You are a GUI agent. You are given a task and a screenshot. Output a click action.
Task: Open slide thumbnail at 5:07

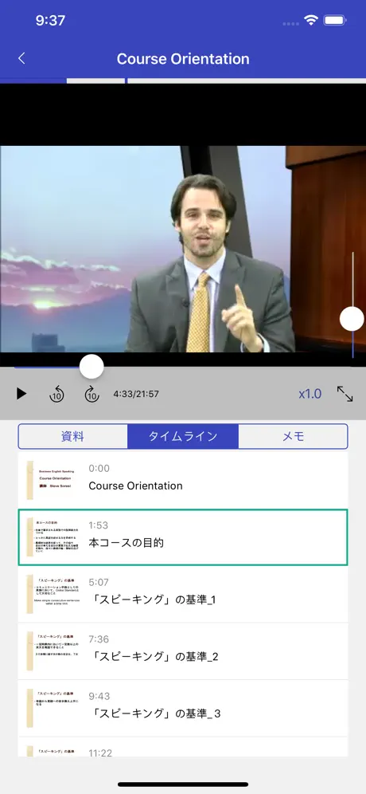54,595
